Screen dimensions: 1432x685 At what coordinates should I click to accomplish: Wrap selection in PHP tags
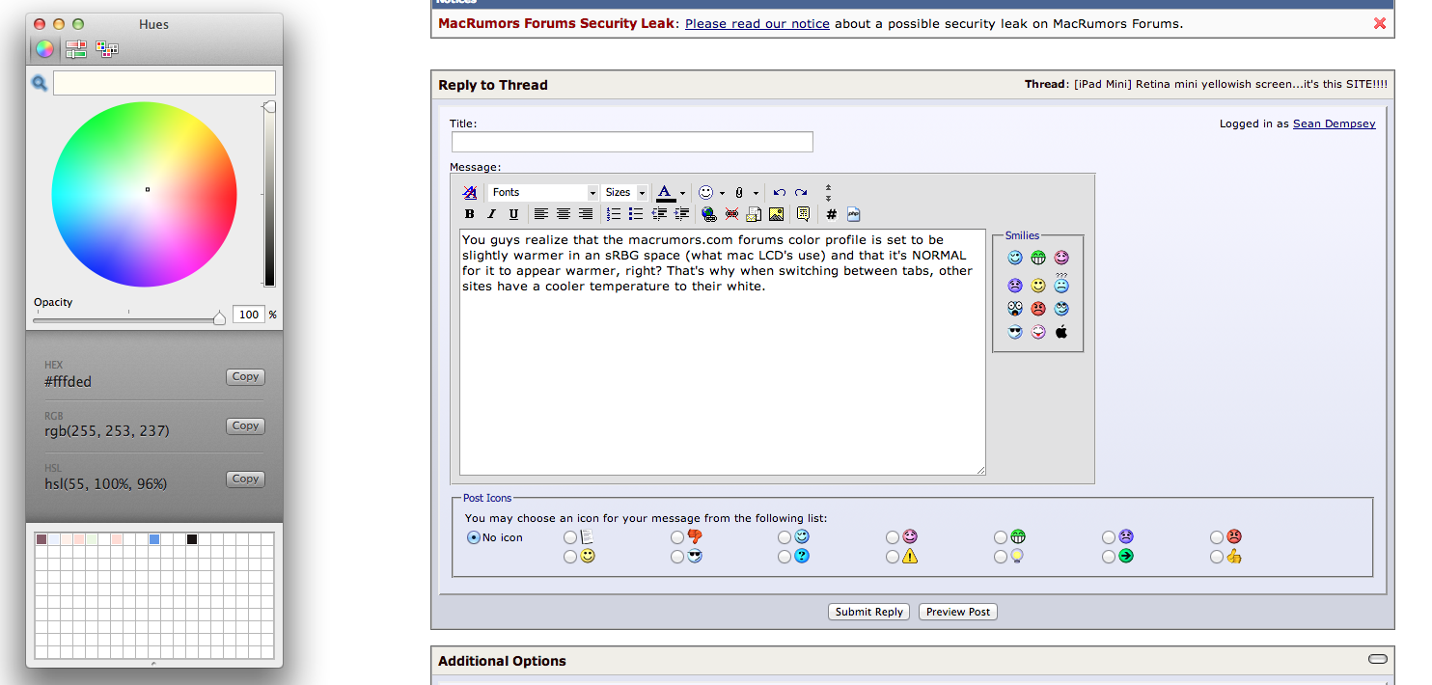pos(854,214)
